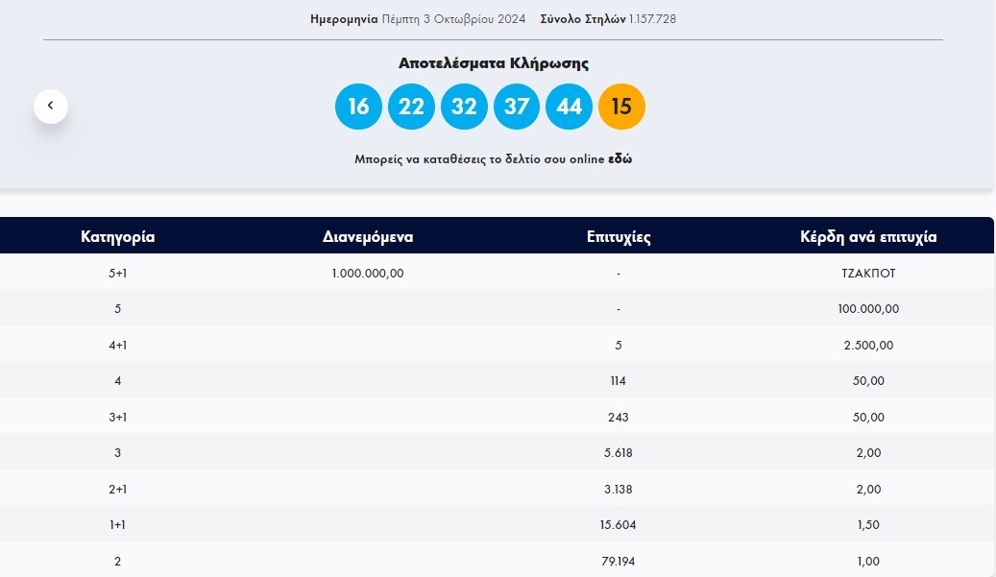The image size is (996, 577).
Task: Click the blue ball number 32
Action: tap(464, 107)
